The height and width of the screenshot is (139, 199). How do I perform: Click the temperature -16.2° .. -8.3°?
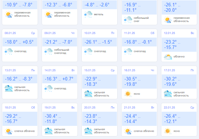[18, 79]
